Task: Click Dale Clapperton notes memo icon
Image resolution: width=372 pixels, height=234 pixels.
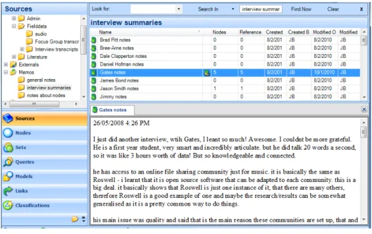Action: 94,56
